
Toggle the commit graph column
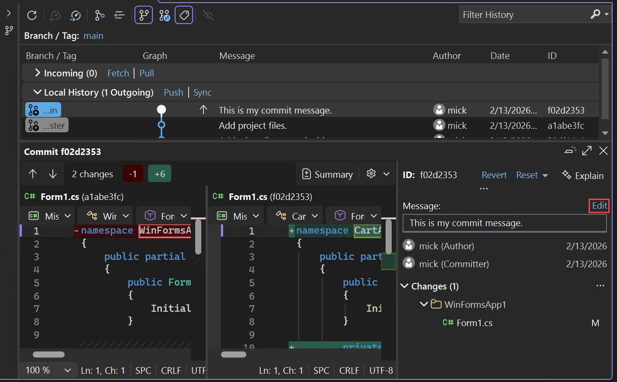coord(144,15)
